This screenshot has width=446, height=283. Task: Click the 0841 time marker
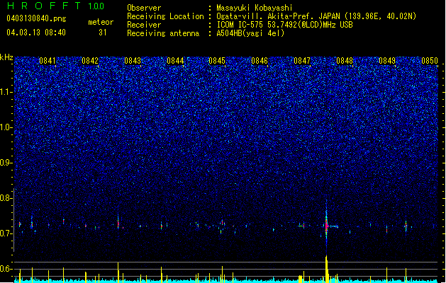(48, 61)
